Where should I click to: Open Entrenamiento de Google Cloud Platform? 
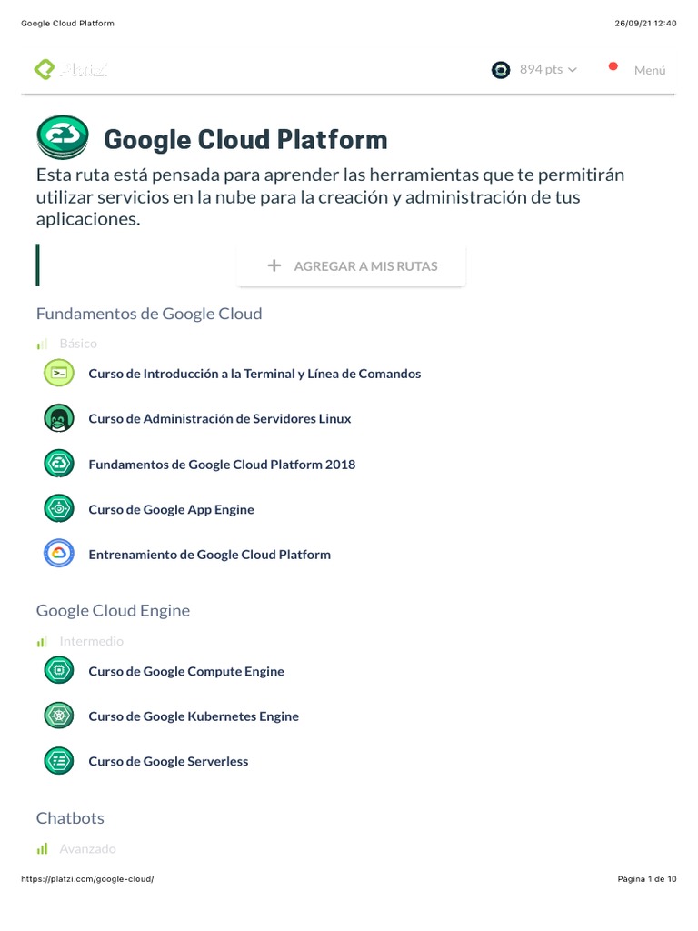click(210, 555)
